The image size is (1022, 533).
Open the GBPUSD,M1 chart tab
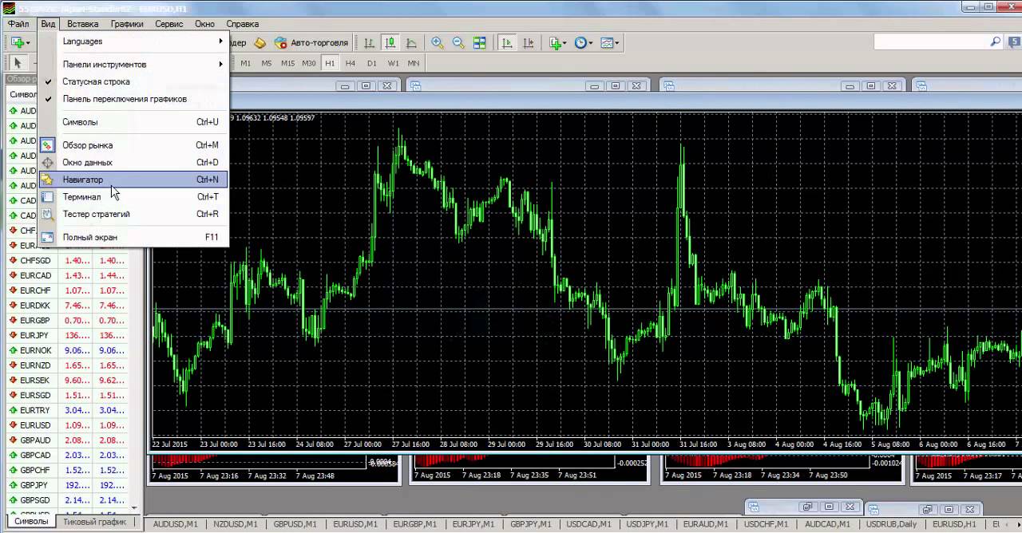click(295, 524)
